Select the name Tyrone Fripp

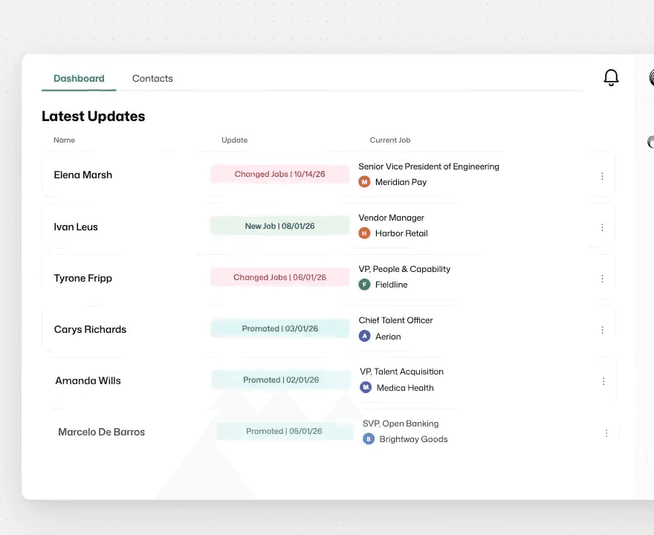click(83, 278)
